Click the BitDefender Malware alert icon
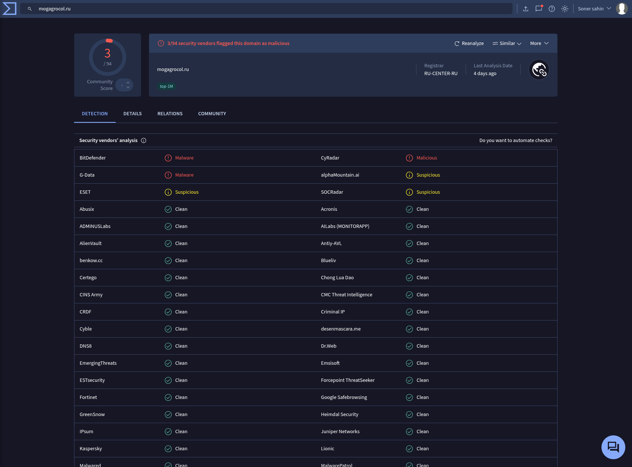The image size is (632, 467). click(168, 158)
